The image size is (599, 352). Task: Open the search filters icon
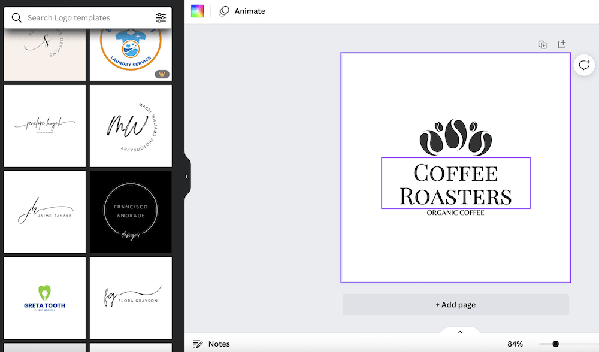[161, 17]
